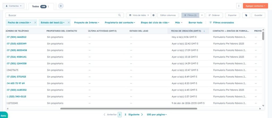
Task: Click the Estado del lead column header
Action: [139, 31]
